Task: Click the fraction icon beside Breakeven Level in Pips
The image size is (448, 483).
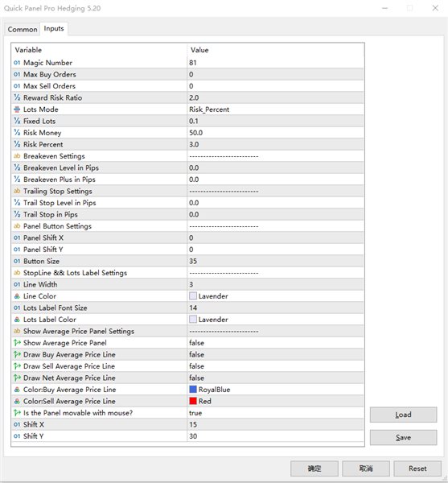Action: click(17, 168)
